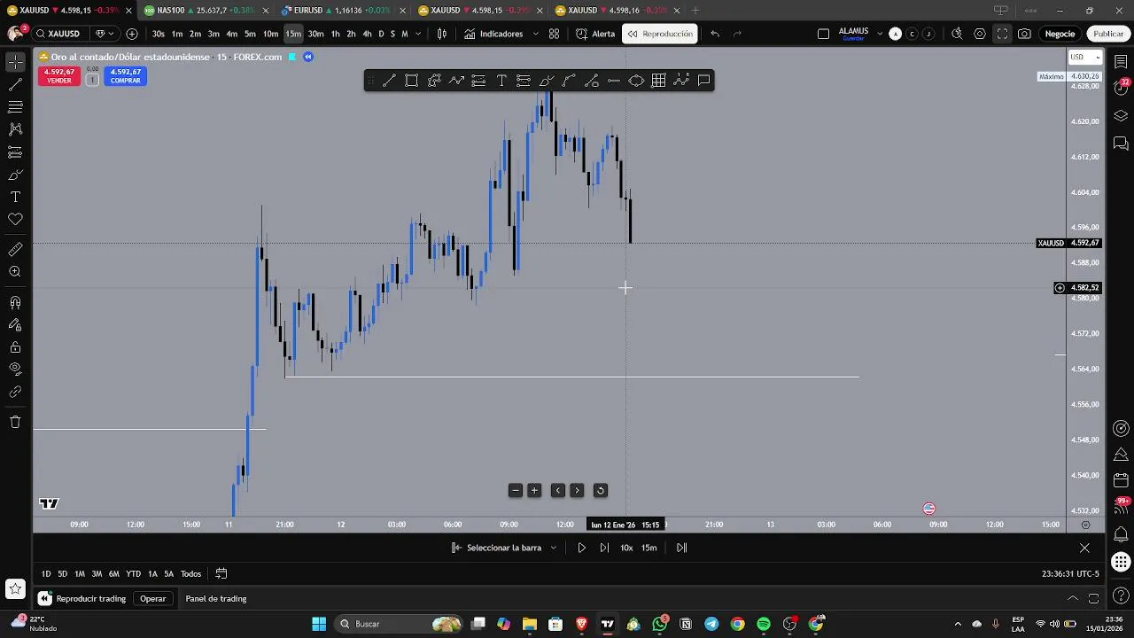Open the Fibonacci tools in left sidebar
The height and width of the screenshot is (638, 1134).
click(x=15, y=107)
